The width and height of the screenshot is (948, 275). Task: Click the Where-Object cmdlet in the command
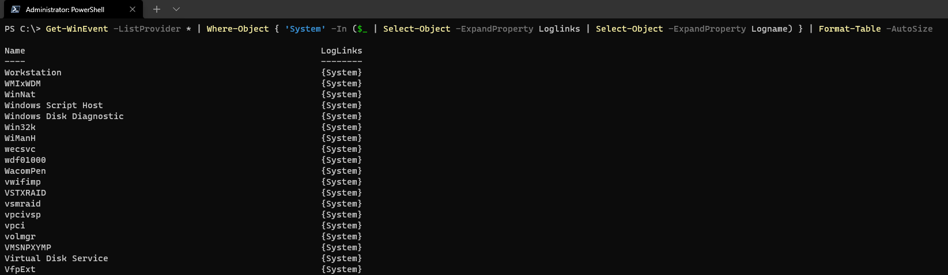(237, 29)
